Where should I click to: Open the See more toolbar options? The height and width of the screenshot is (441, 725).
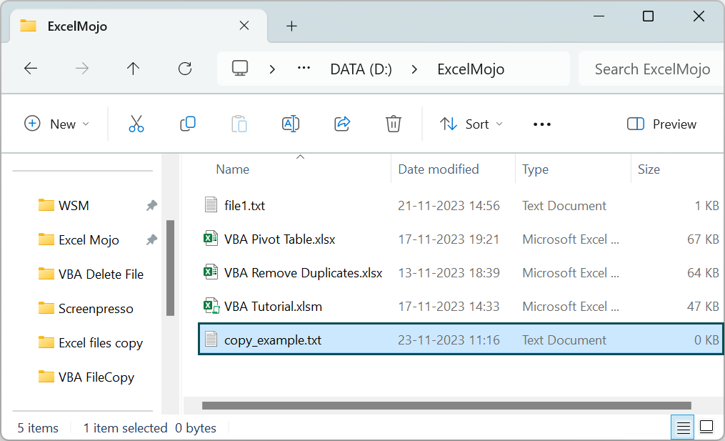[x=542, y=124]
